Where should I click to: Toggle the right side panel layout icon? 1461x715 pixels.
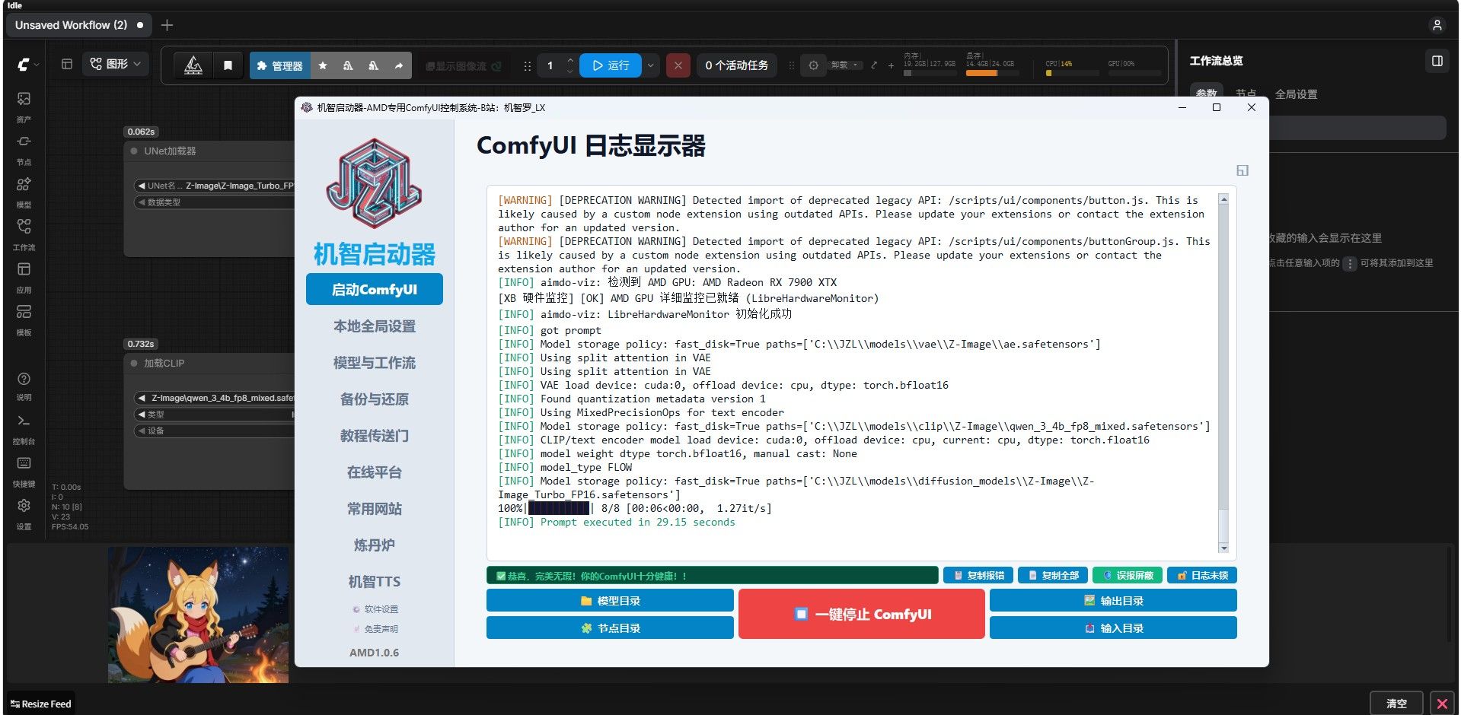coord(1437,61)
